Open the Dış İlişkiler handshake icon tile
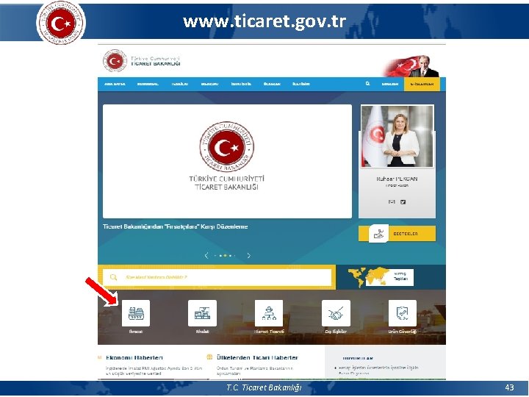This screenshot has width=529, height=397. pyautogui.click(x=336, y=313)
